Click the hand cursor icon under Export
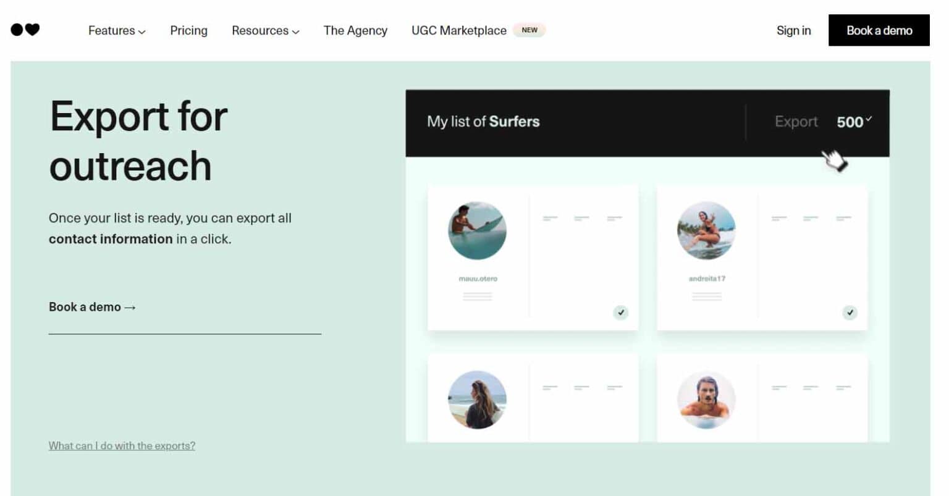Screen dimensions: 949x496 click(835, 161)
